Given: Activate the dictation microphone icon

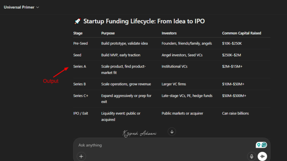Looking at the screenshot, I should coord(252,156).
